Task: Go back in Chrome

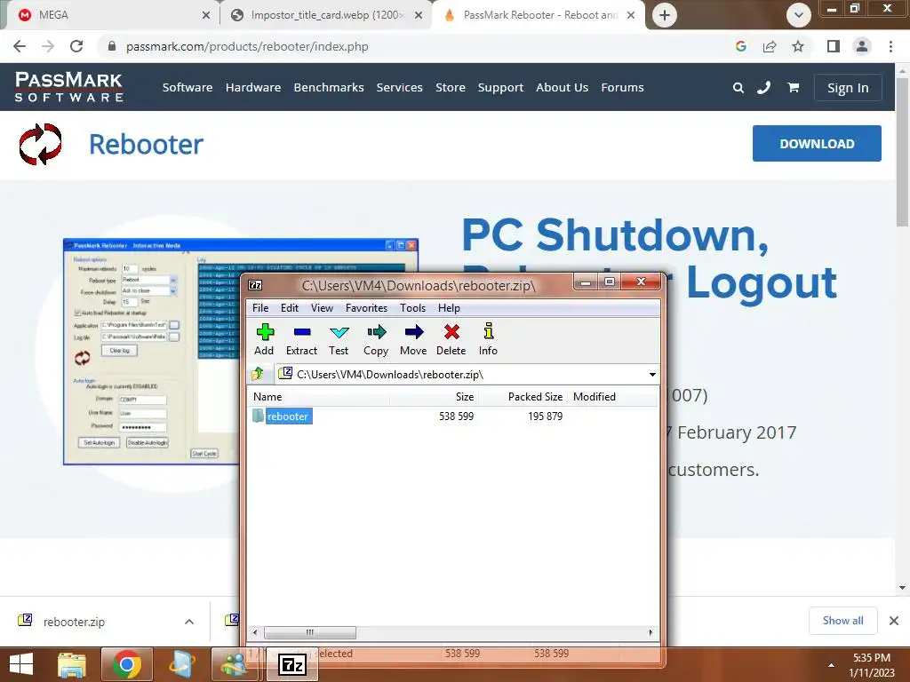Action: click(x=20, y=46)
